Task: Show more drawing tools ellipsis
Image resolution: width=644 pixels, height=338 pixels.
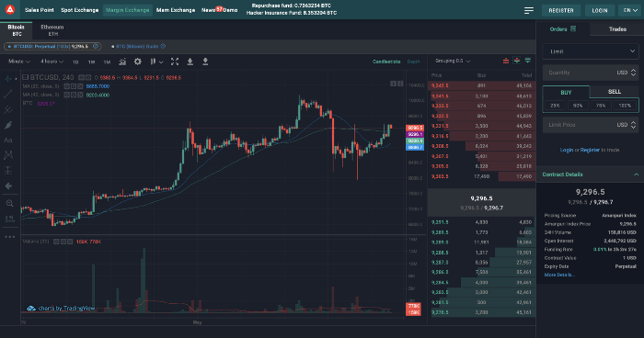Action: 10,237
